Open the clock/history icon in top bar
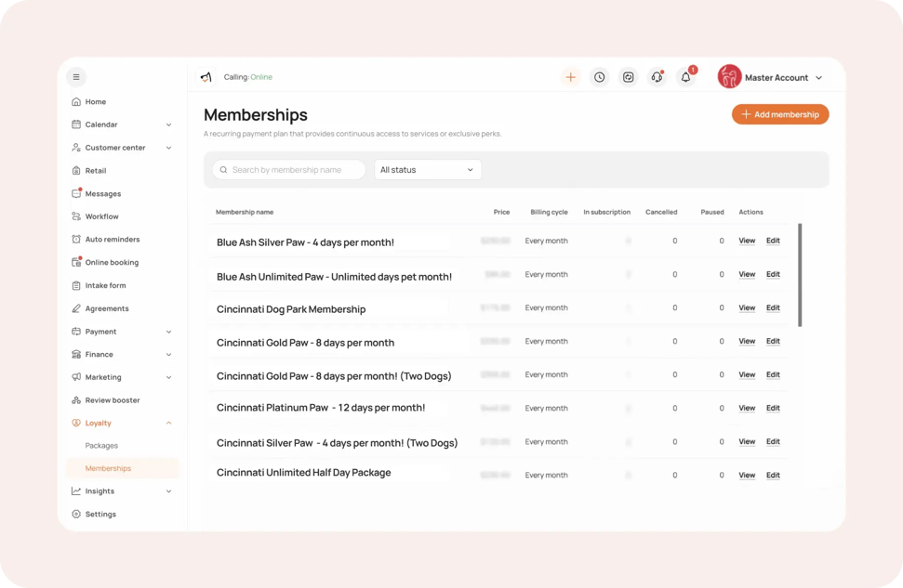This screenshot has width=903, height=588. [599, 77]
